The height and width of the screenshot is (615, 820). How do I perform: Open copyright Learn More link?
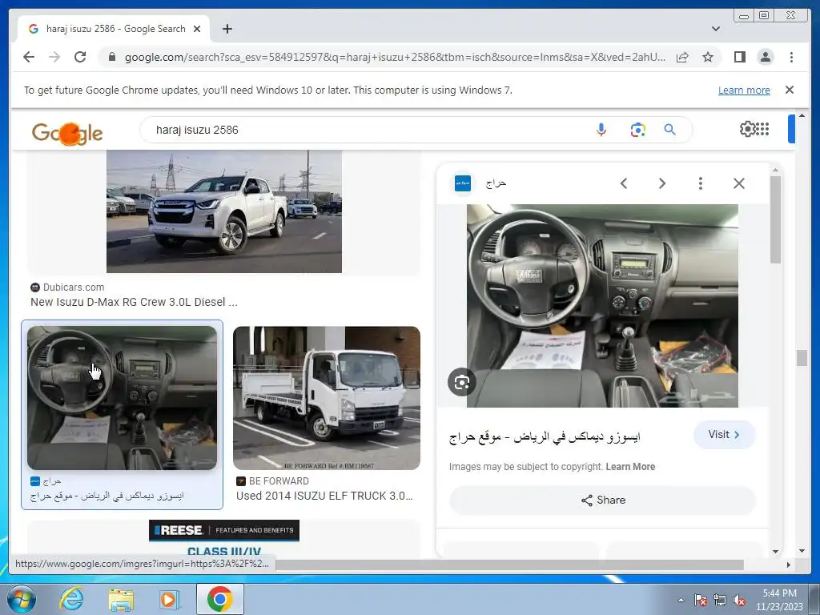point(630,467)
